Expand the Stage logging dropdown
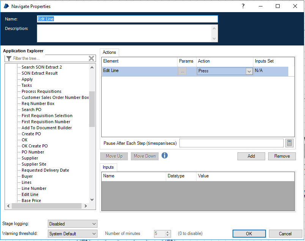The height and width of the screenshot is (241, 305). (72, 224)
